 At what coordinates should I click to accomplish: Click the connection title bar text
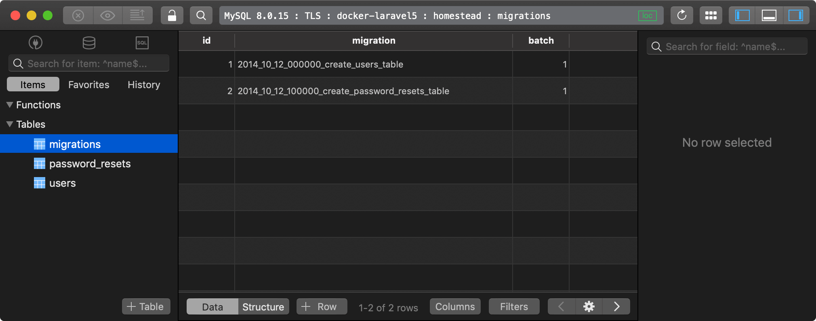point(387,16)
